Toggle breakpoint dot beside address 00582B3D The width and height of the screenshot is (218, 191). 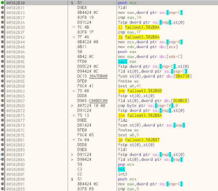tap(2, 27)
